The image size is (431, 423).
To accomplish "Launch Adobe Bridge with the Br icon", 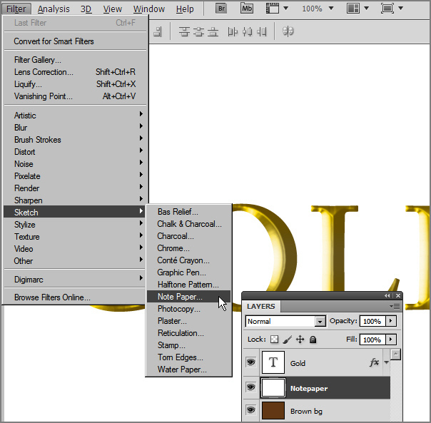I will (x=221, y=9).
